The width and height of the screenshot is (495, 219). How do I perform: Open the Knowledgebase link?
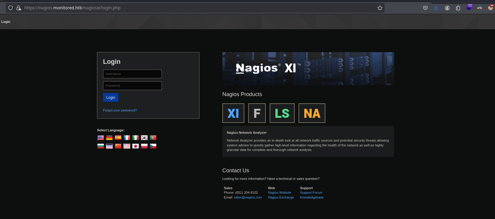tap(312, 197)
